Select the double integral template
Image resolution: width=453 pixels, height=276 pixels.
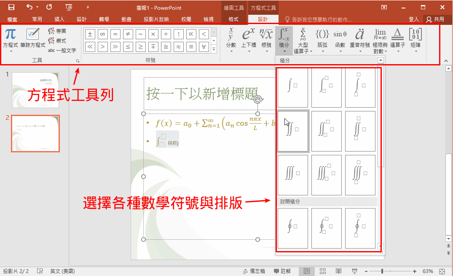(x=293, y=131)
